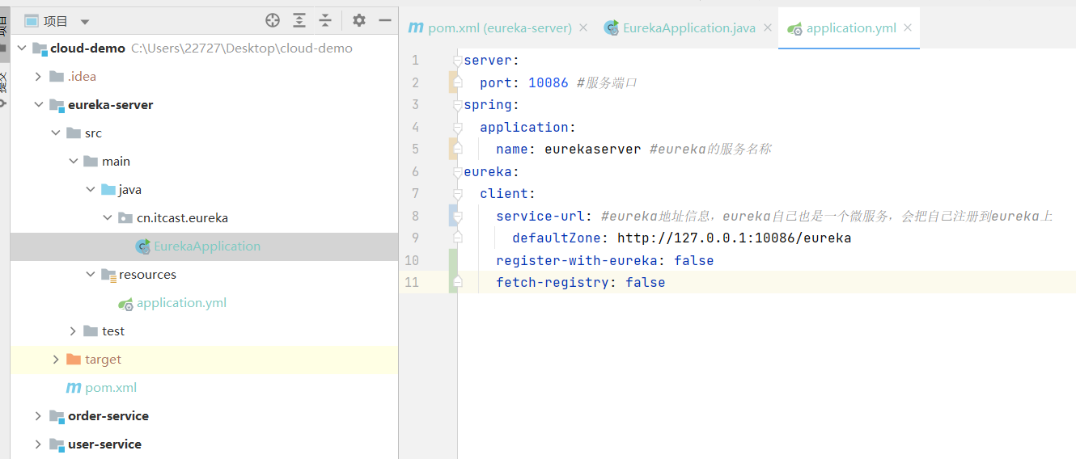Image resolution: width=1076 pixels, height=459 pixels.
Task: Click the src folder icon
Action: point(74,133)
